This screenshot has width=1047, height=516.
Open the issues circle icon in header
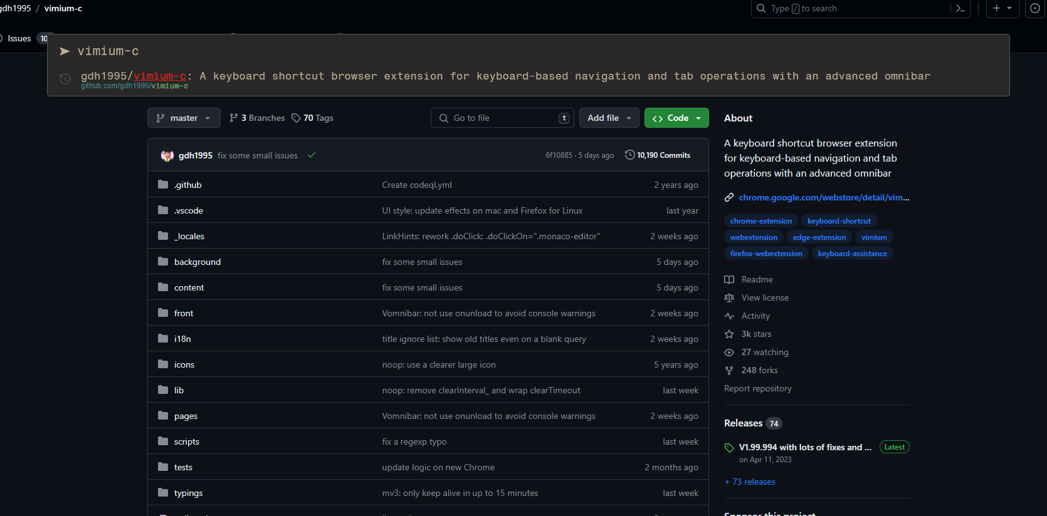point(1035,8)
